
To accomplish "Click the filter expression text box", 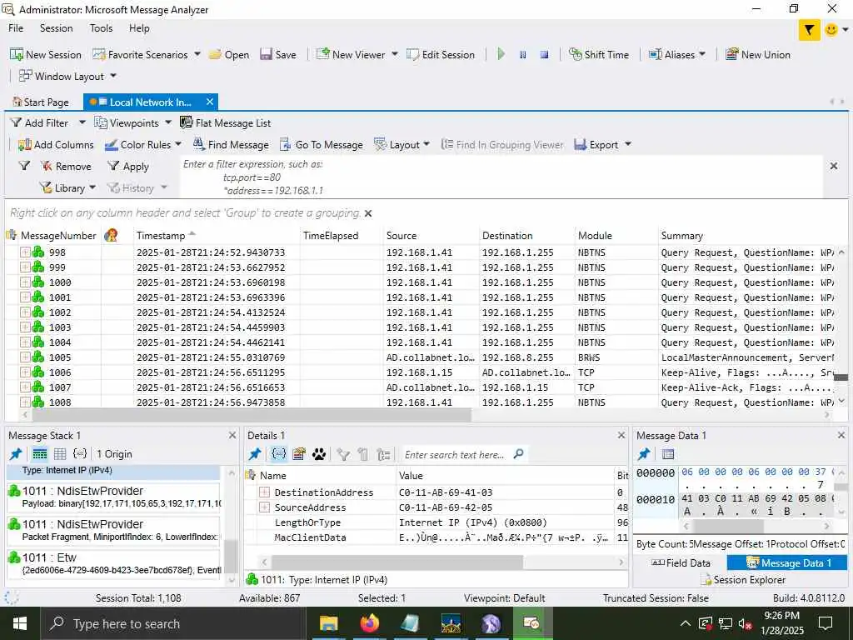I will [501, 177].
